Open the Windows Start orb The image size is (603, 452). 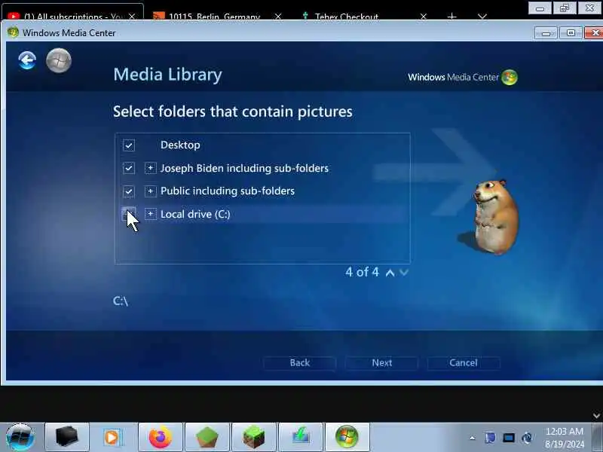[x=20, y=437]
